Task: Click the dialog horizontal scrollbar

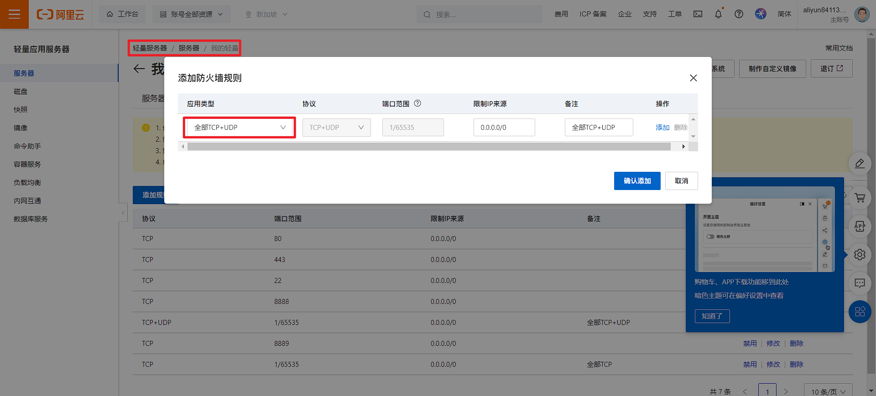Action: [429, 146]
